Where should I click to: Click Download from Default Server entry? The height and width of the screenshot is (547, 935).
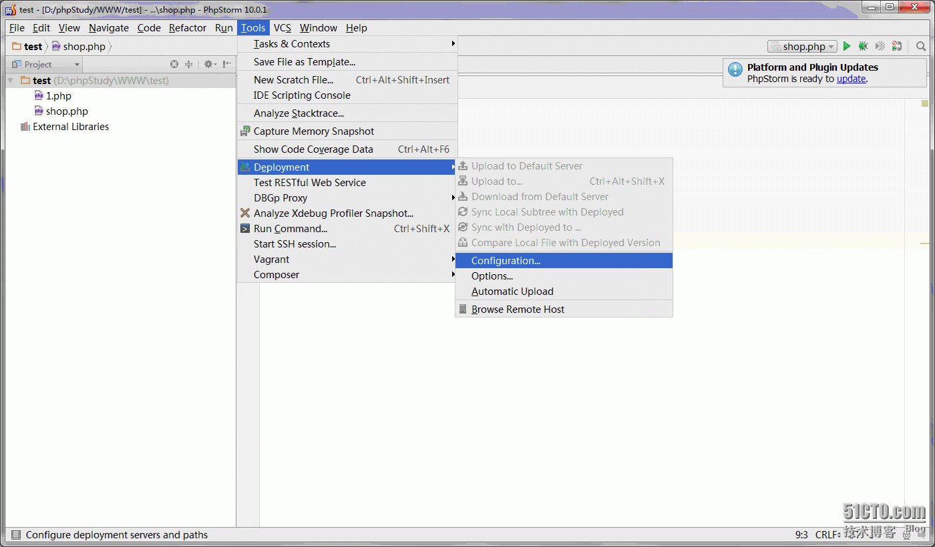pos(564,196)
